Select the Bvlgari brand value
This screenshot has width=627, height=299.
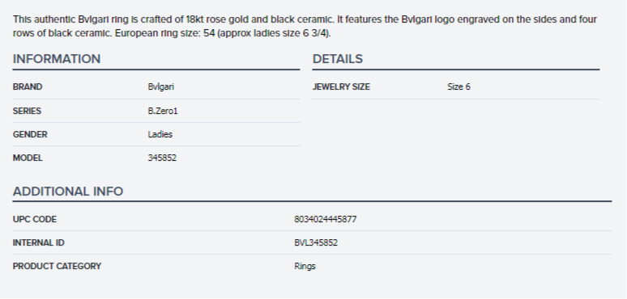[160, 87]
